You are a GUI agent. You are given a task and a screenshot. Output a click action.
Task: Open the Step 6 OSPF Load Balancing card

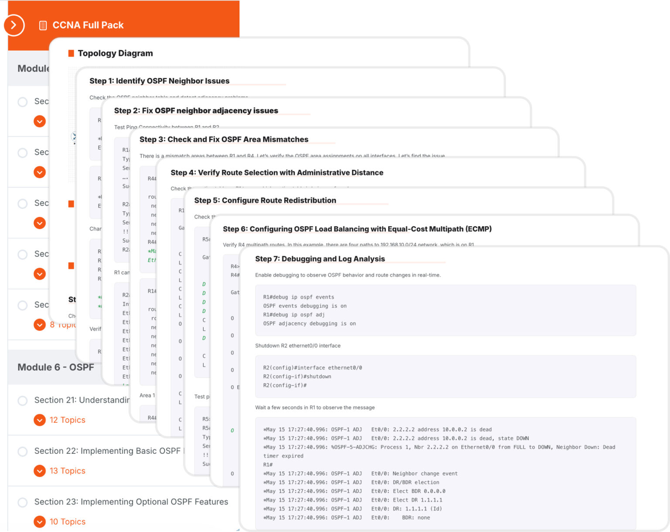[357, 229]
